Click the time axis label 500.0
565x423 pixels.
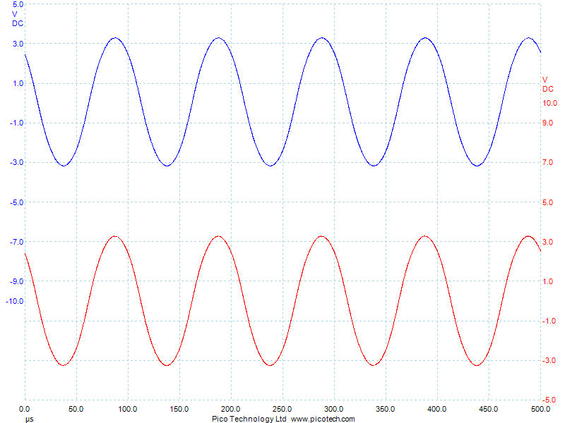(x=540, y=409)
